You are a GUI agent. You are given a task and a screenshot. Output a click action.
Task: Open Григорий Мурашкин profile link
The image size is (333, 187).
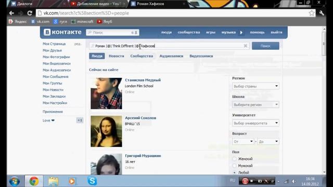[143, 156]
